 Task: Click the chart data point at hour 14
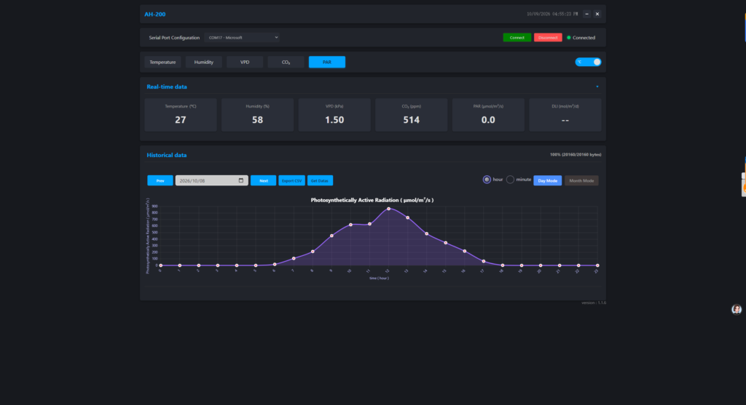427,233
